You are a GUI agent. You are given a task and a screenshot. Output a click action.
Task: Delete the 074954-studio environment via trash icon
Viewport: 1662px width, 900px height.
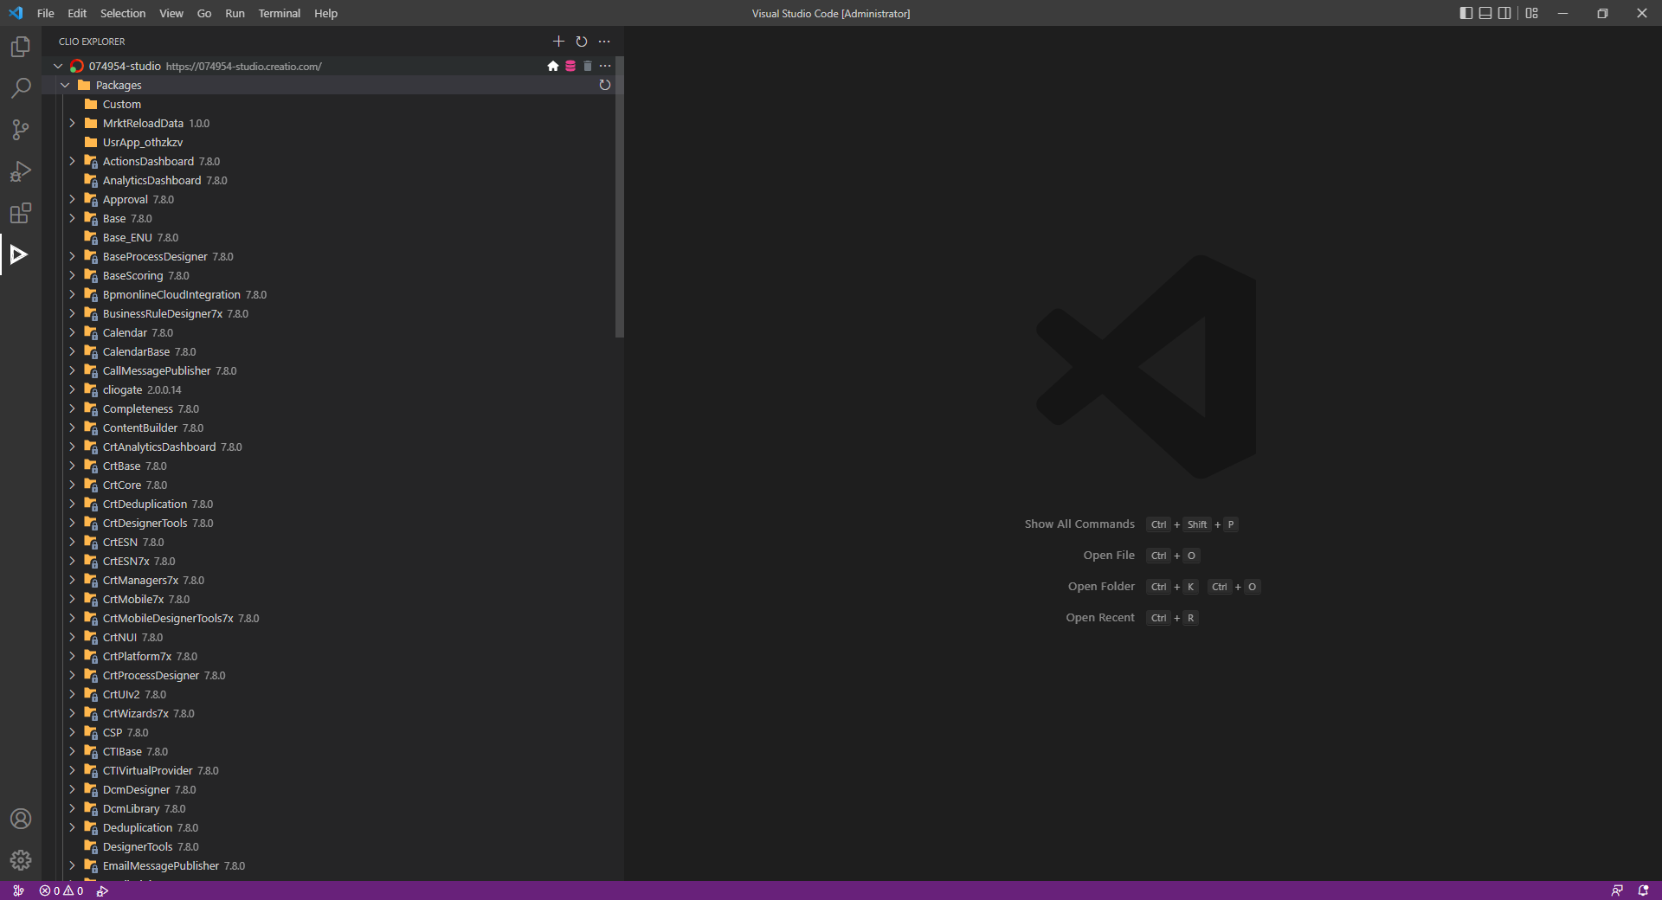(x=588, y=66)
